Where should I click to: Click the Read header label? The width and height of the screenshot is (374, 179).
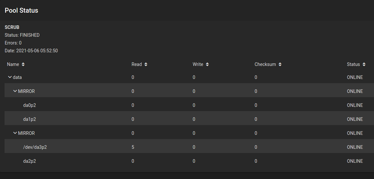tap(137, 64)
